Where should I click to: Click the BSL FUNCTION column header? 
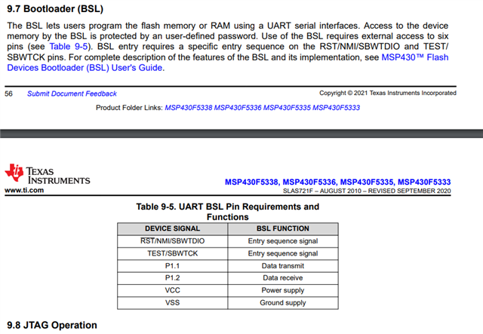click(283, 228)
